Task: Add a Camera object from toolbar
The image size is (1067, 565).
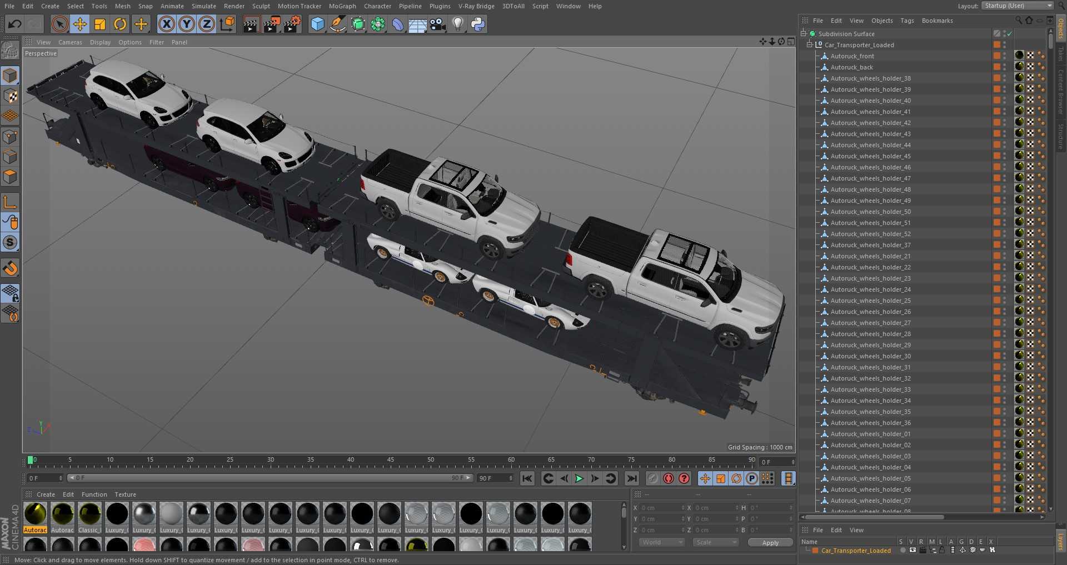Action: [438, 24]
